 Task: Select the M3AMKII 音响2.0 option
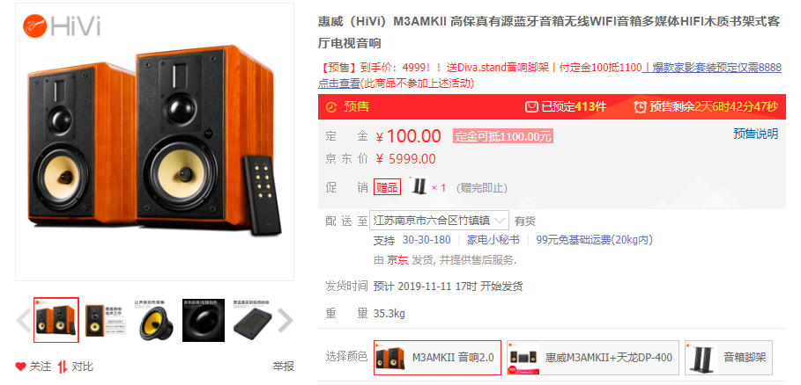tap(437, 358)
